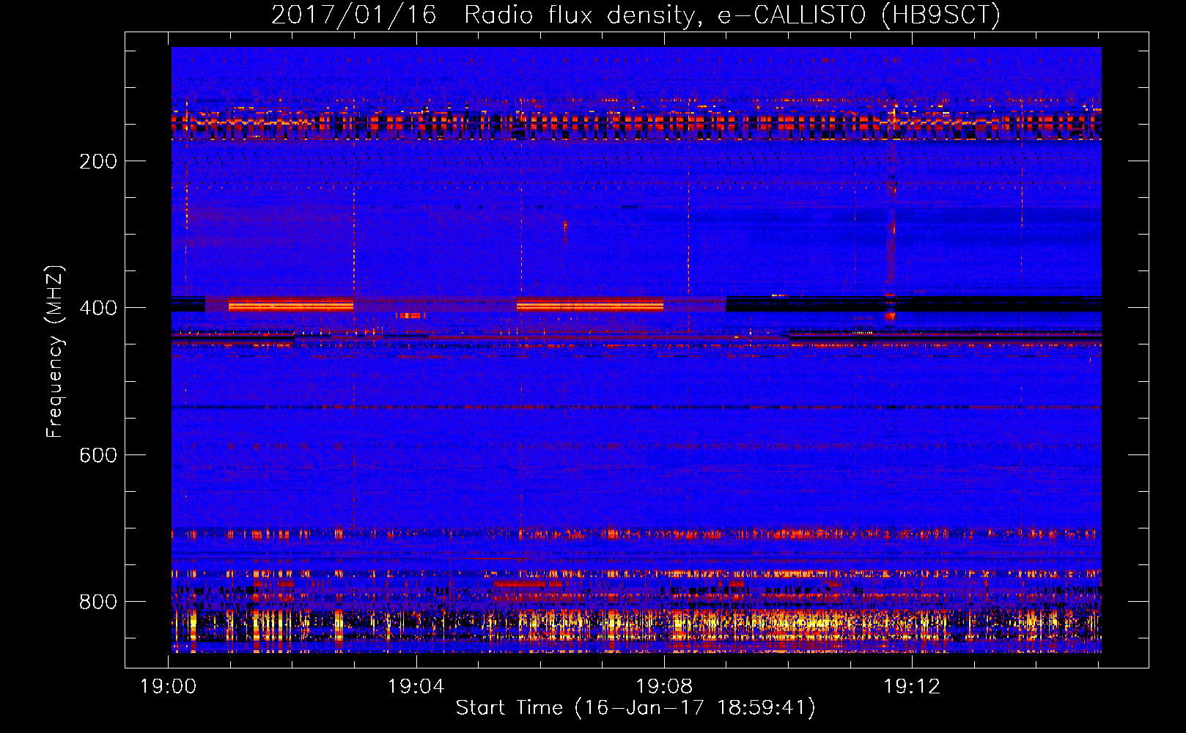Click the 'Frequency (MHZ)' axis label
Image resolution: width=1186 pixels, height=733 pixels.
click(55, 351)
